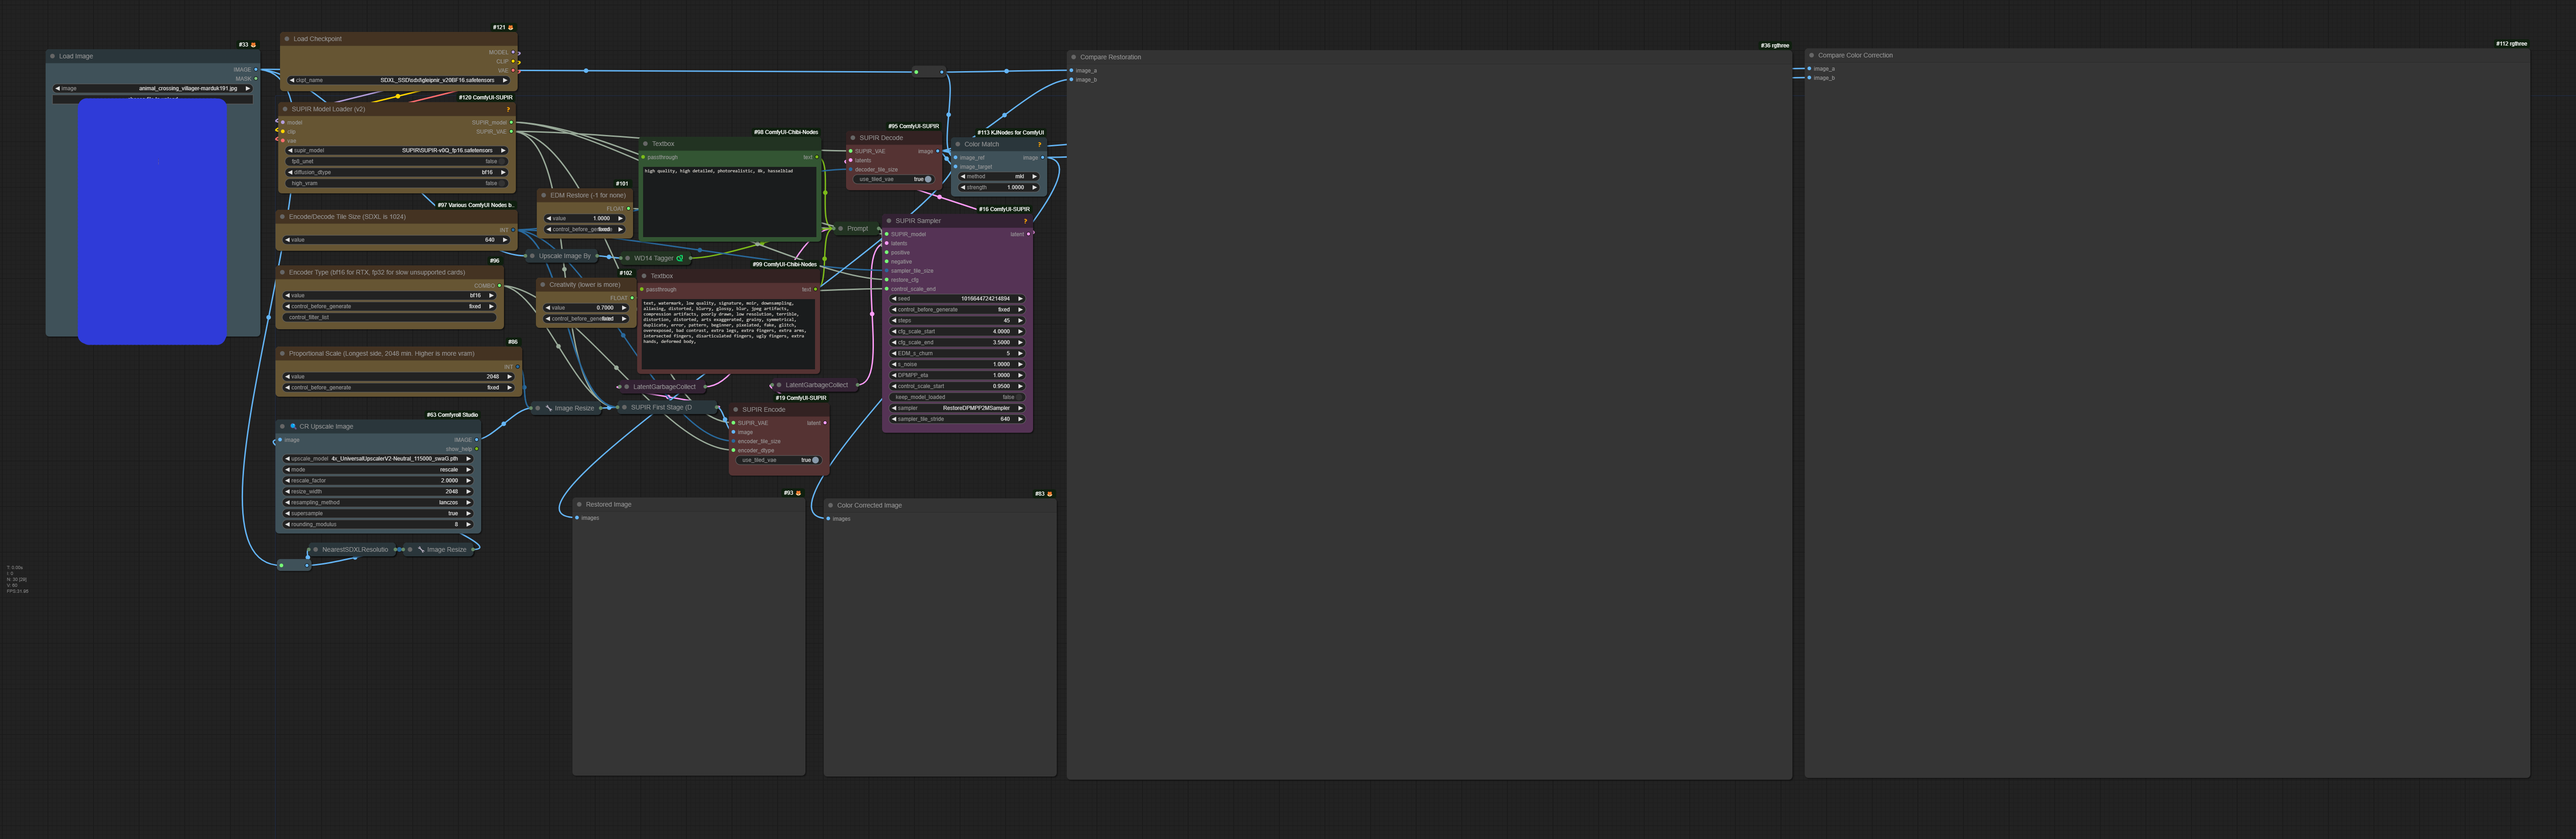Click wrench icon on Image Resize next to NearestSDXLResolution

pos(420,549)
